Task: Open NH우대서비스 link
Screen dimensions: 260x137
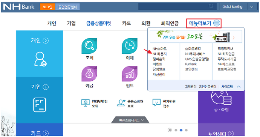Action: [x=195, y=54]
